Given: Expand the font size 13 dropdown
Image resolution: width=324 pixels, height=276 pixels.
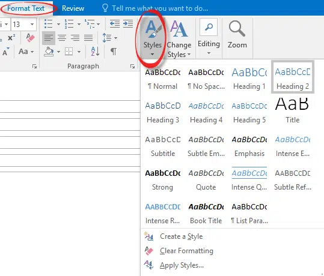Looking at the screenshot, I should (x=32, y=25).
